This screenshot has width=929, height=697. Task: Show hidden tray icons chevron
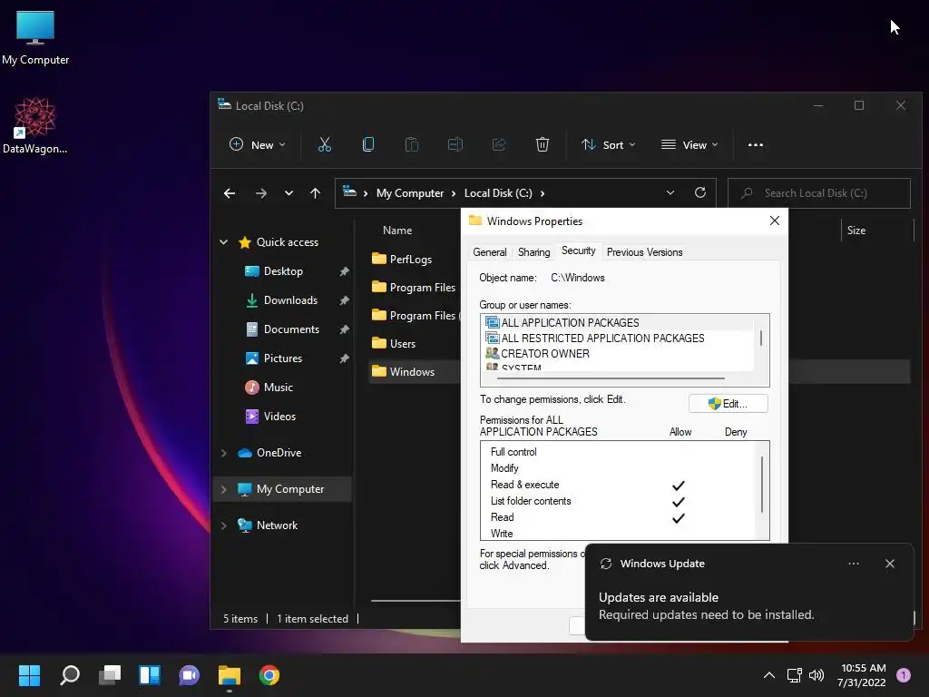pyautogui.click(x=769, y=675)
